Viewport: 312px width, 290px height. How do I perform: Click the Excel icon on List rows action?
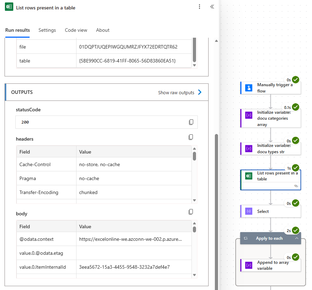[x=249, y=176]
